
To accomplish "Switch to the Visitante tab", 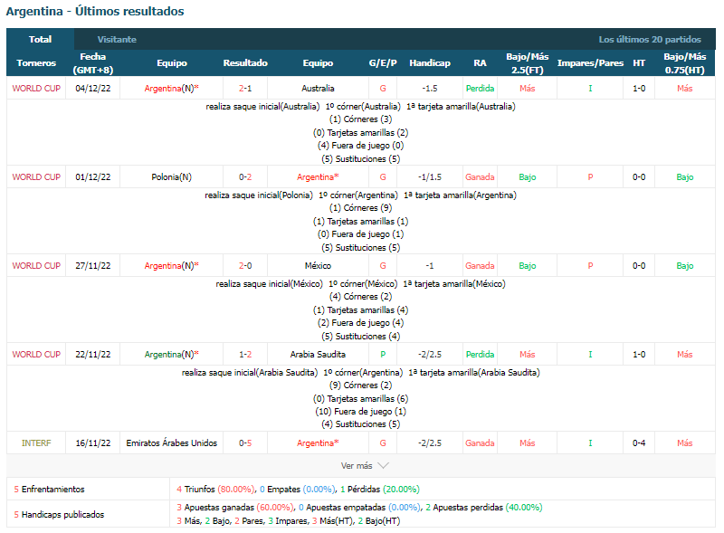I will [117, 39].
